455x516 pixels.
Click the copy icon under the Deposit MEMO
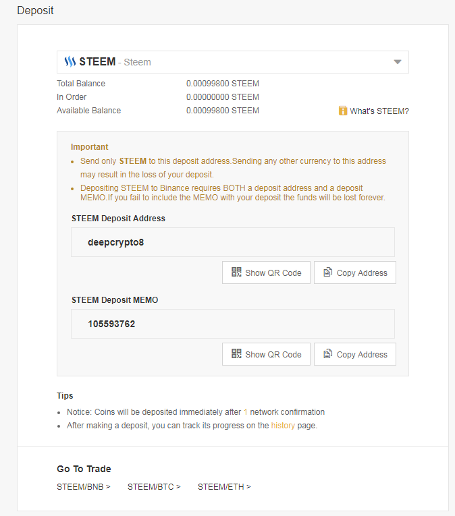click(327, 354)
